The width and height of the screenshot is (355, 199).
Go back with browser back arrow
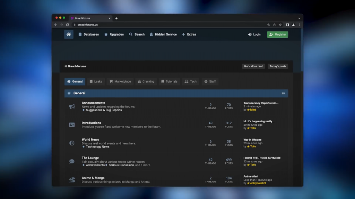[x=56, y=25]
